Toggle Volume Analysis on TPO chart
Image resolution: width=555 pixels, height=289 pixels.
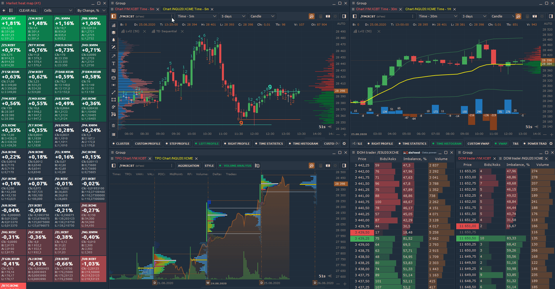235,166
